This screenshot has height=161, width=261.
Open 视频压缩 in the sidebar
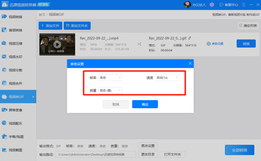(18, 44)
